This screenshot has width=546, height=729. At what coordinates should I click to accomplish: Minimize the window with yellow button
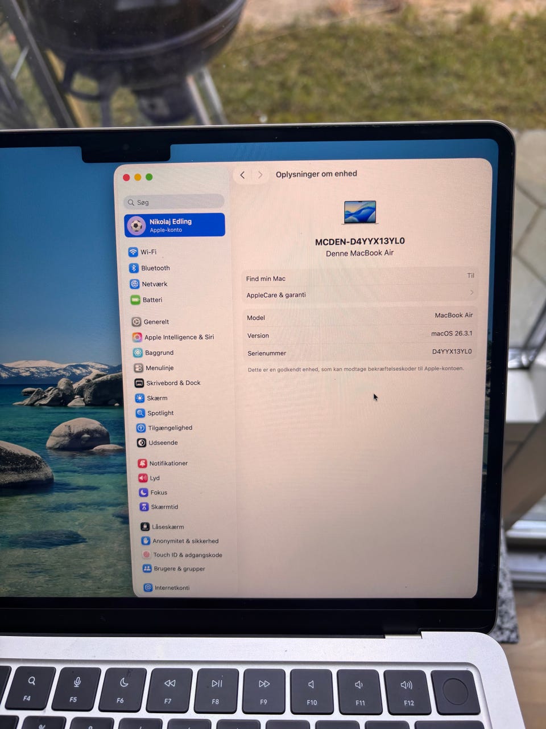click(x=138, y=177)
